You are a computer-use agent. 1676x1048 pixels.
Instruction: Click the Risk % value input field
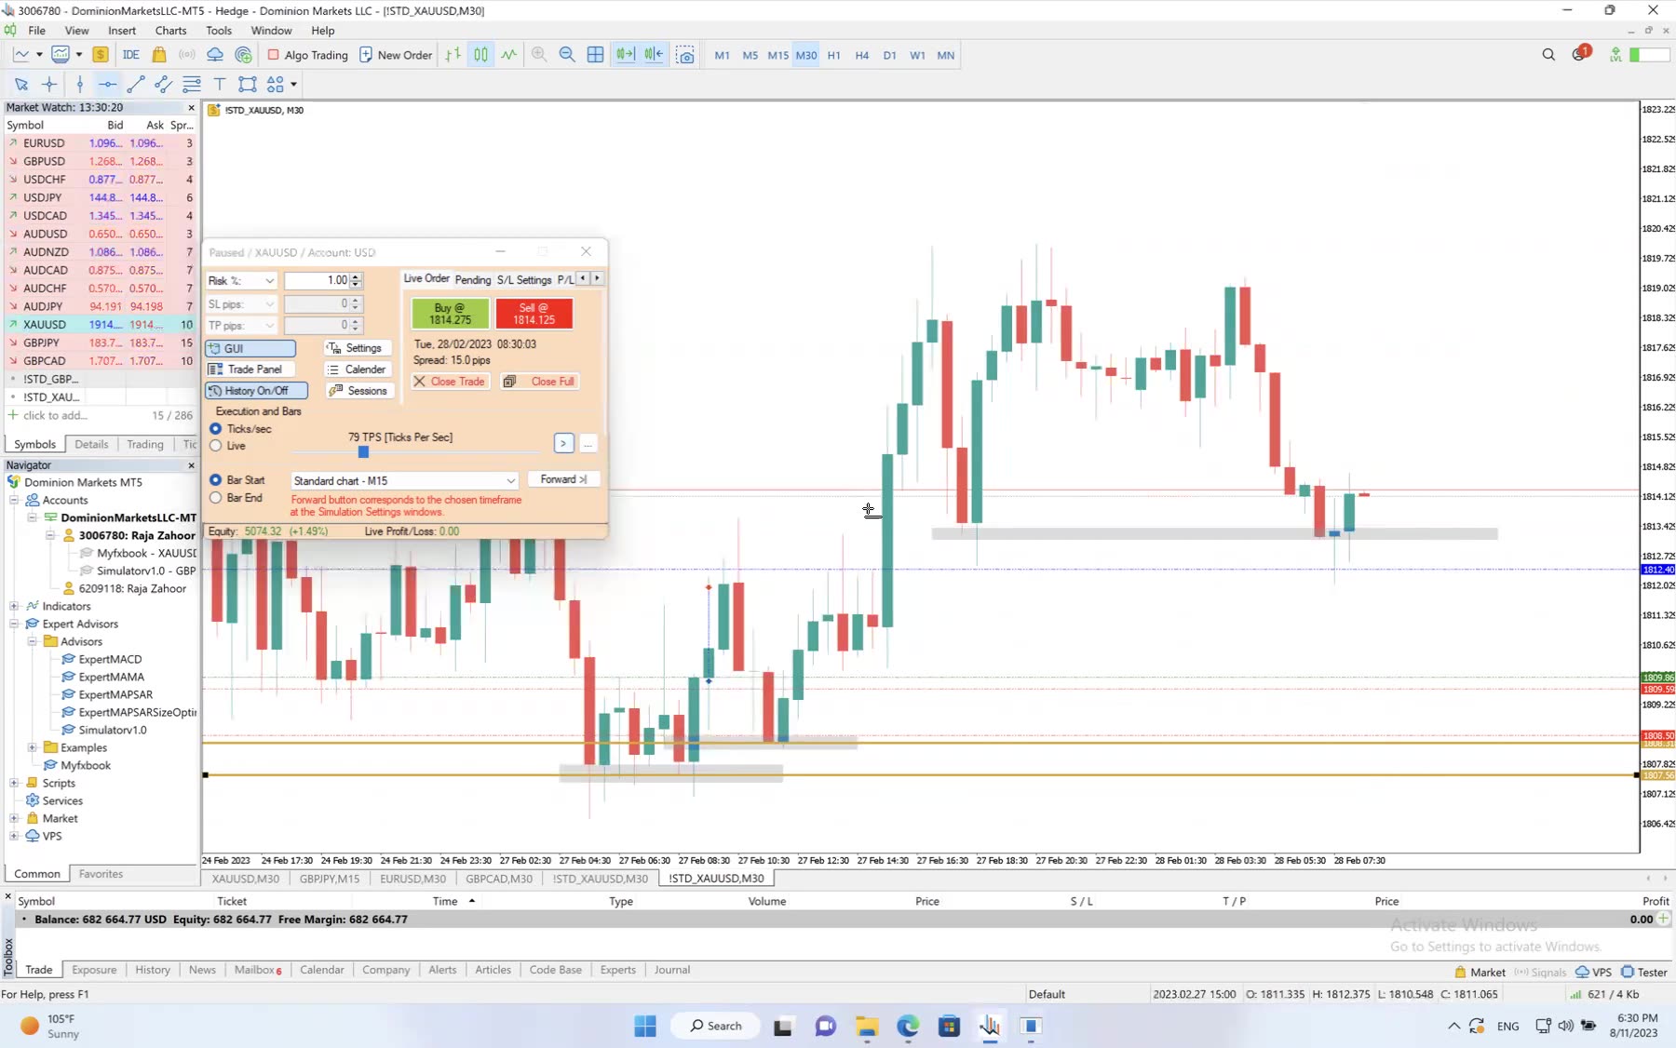coord(317,280)
